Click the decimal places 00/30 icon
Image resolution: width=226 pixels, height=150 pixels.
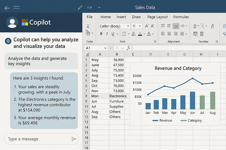[202, 34]
